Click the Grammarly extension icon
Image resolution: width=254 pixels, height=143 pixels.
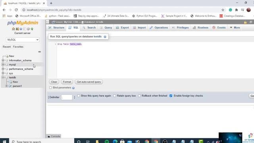coord(230,10)
